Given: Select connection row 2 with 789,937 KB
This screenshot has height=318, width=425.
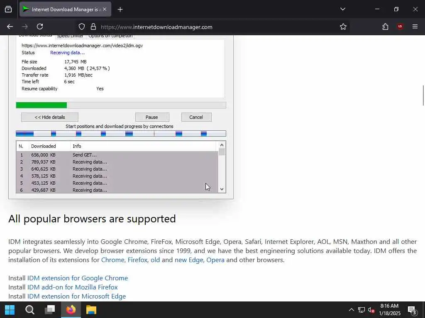Looking at the screenshot, I should [117, 162].
